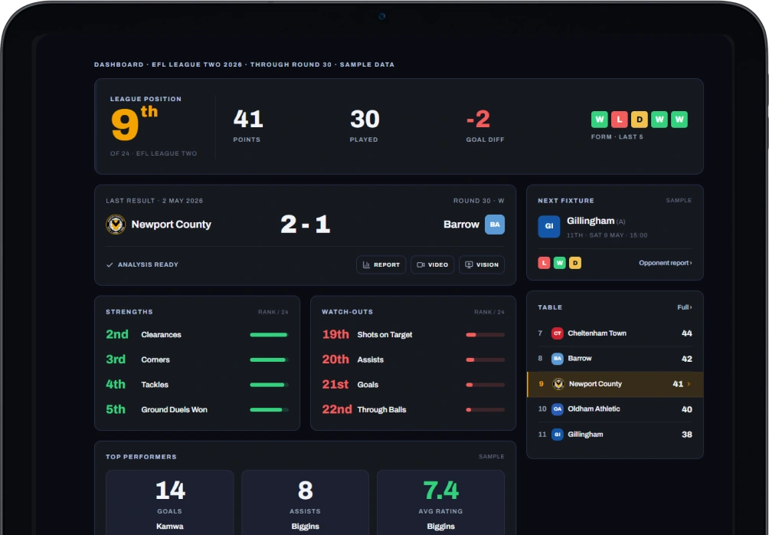Click the dashboard breadcrumb header text
Screen dimensions: 769x535
244,64
